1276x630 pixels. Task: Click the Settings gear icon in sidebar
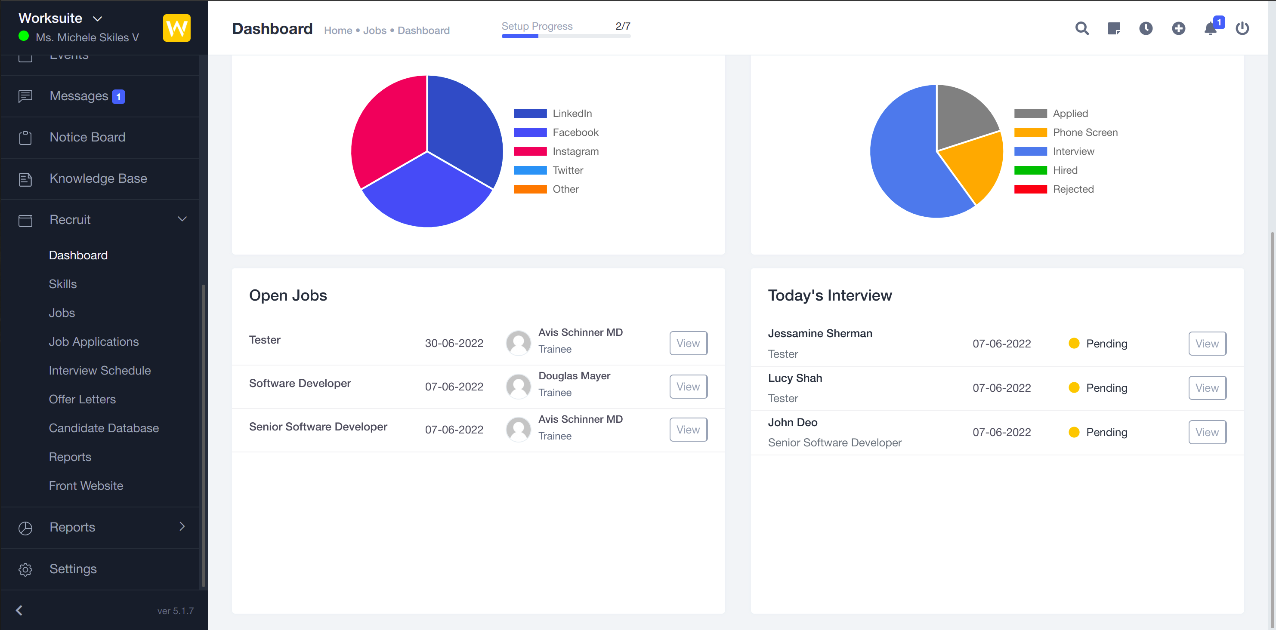[25, 569]
